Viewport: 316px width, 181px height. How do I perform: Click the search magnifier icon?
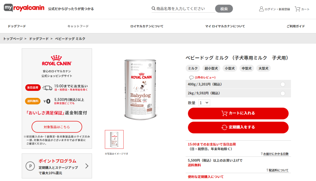(153, 9)
